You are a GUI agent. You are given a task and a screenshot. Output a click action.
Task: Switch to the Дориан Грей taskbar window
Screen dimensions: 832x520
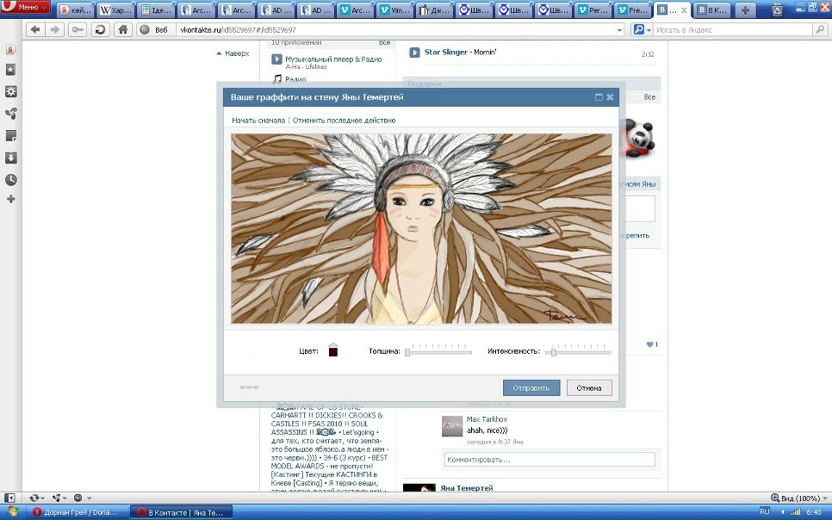[78, 512]
